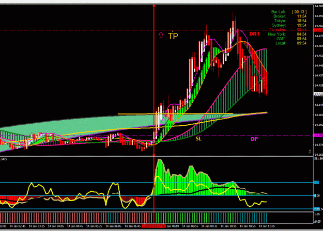The image size is (323, 231).
Task: Click the lower blue -200 level tag in indicator window
Action: pyautogui.click(x=317, y=209)
